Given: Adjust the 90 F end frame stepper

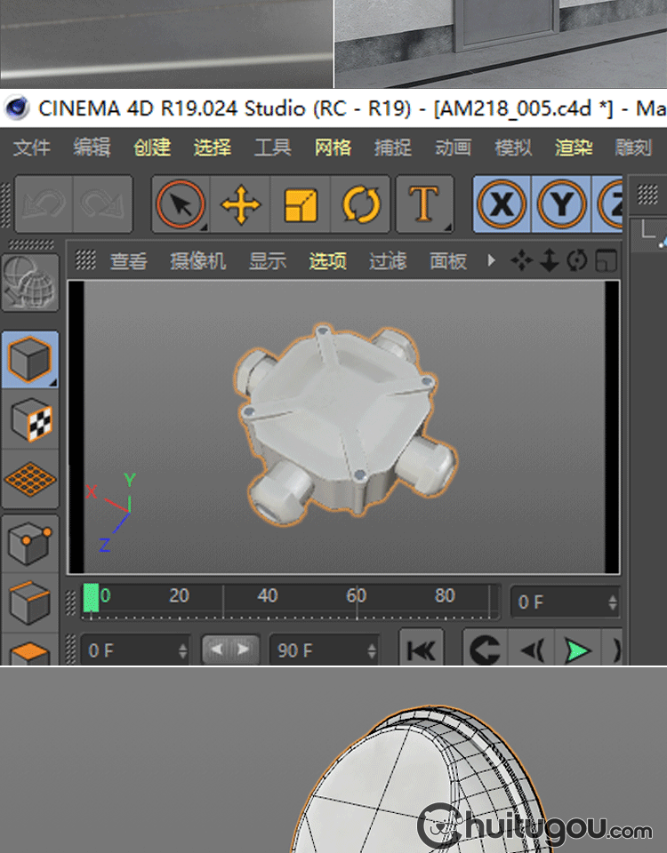Looking at the screenshot, I should click(x=372, y=650).
